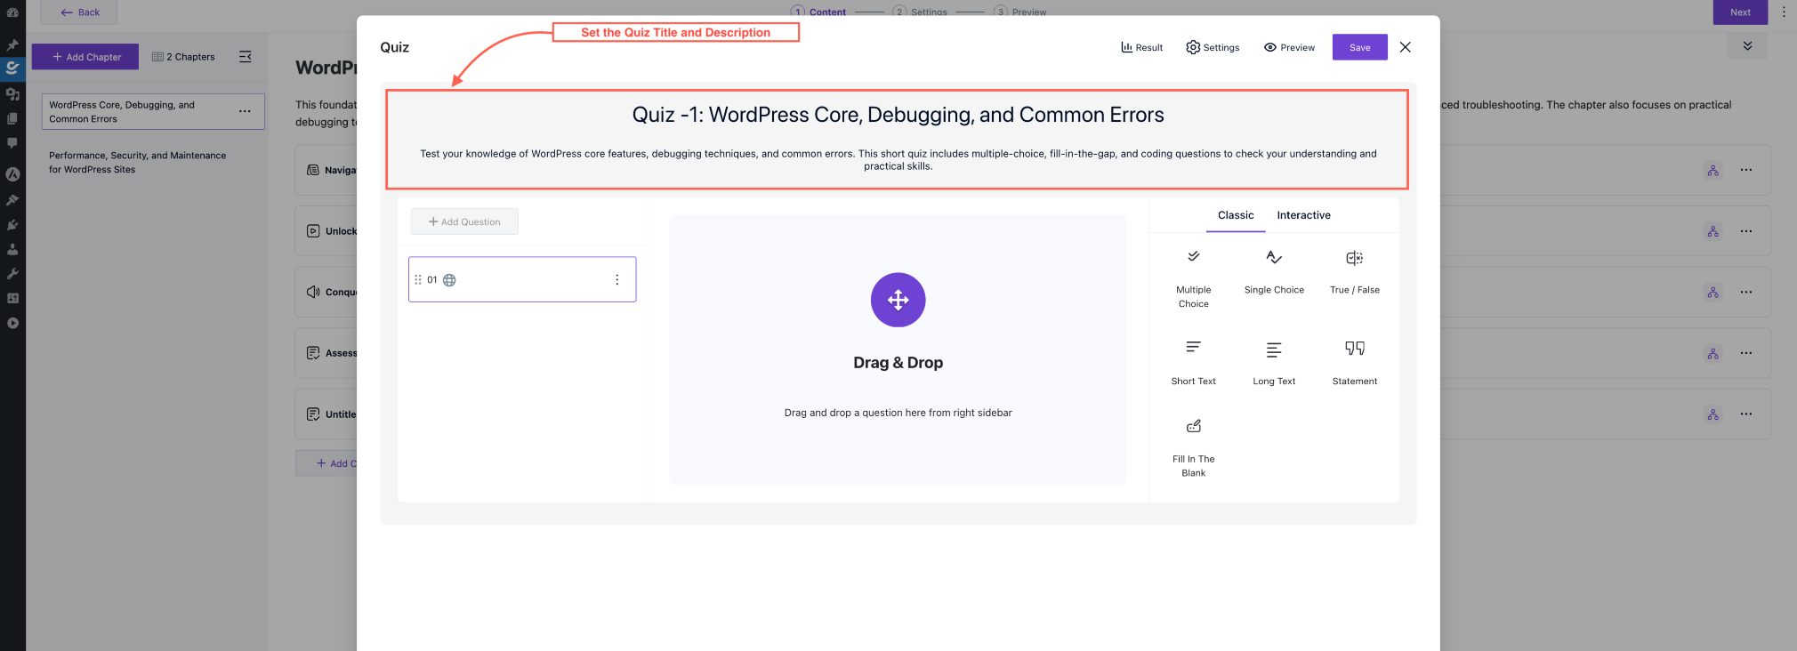This screenshot has height=651, width=1797.
Task: Select Performance, Security, and Maintenance chapter
Action: tap(137, 162)
